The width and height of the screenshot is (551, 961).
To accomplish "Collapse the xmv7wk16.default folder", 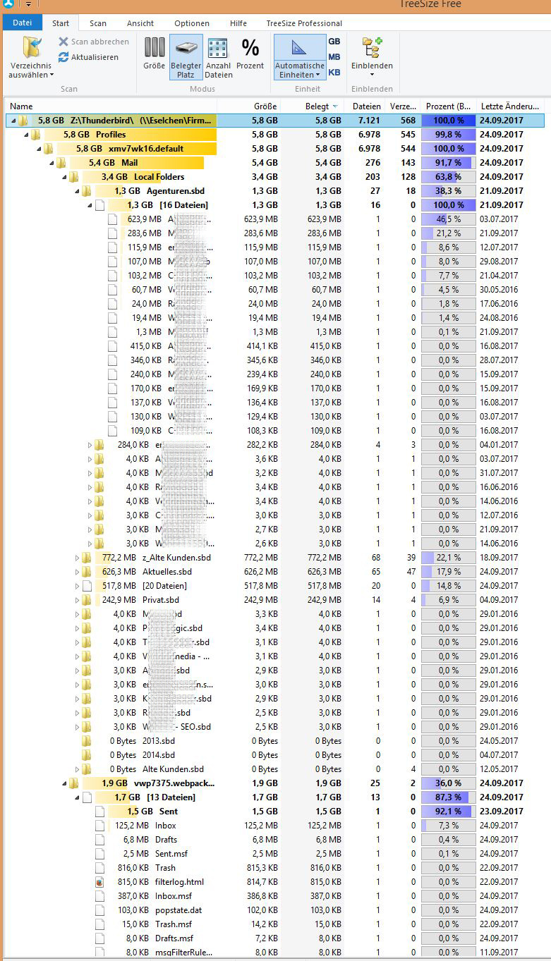I will pyautogui.click(x=39, y=149).
